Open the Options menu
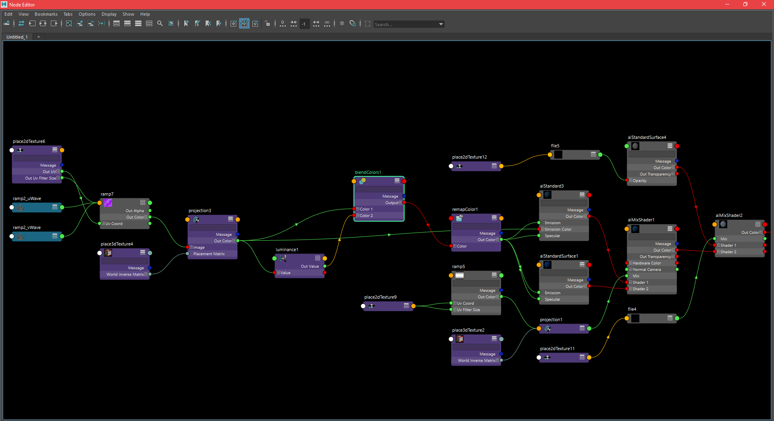The height and width of the screenshot is (421, 774). [x=87, y=14]
